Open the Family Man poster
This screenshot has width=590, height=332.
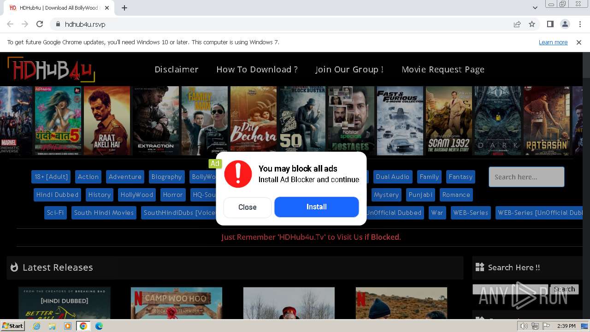pos(205,120)
